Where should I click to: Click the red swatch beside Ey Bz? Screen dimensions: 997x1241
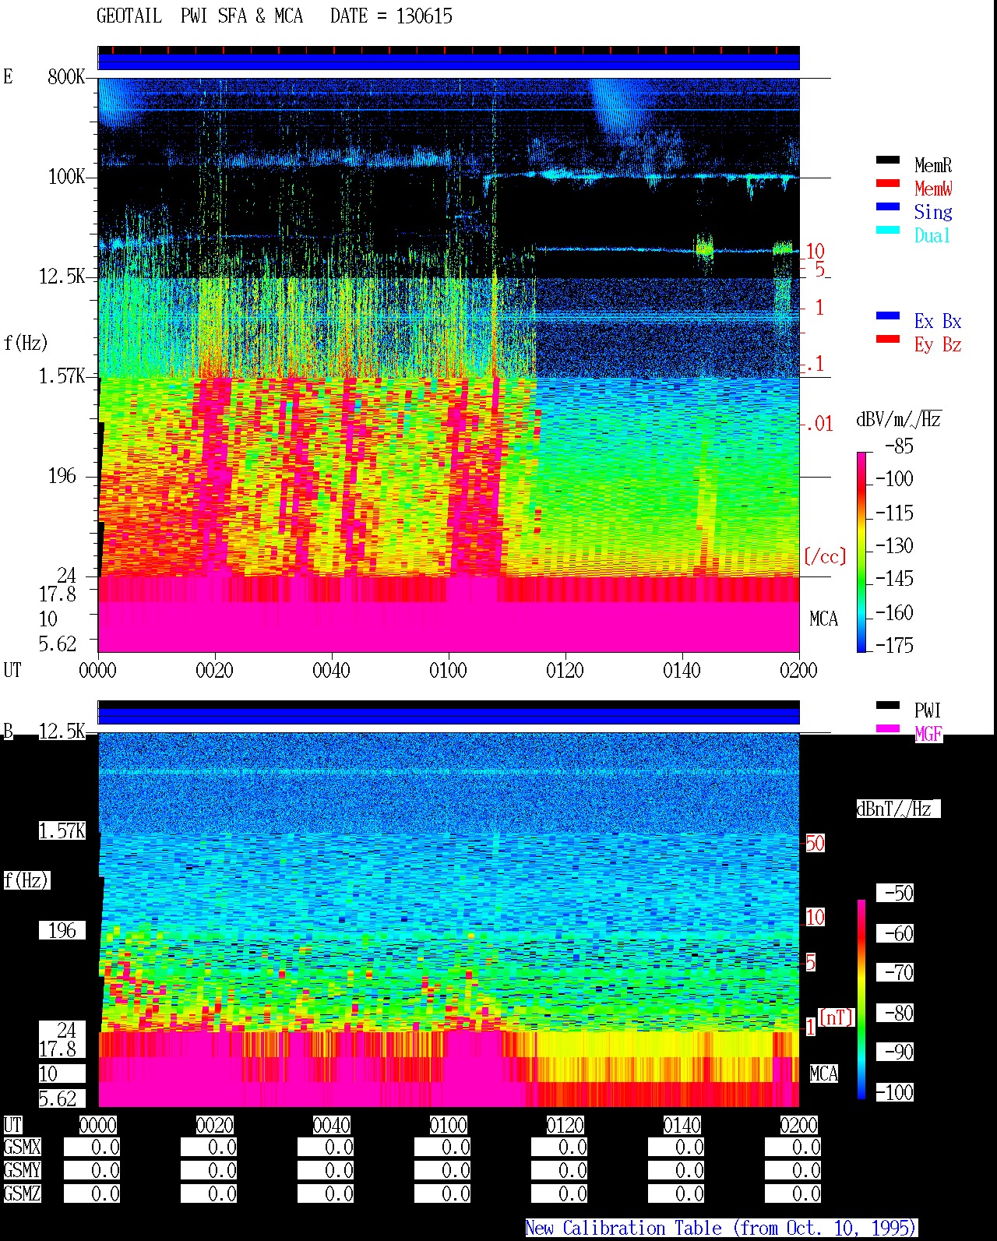pyautogui.click(x=888, y=340)
